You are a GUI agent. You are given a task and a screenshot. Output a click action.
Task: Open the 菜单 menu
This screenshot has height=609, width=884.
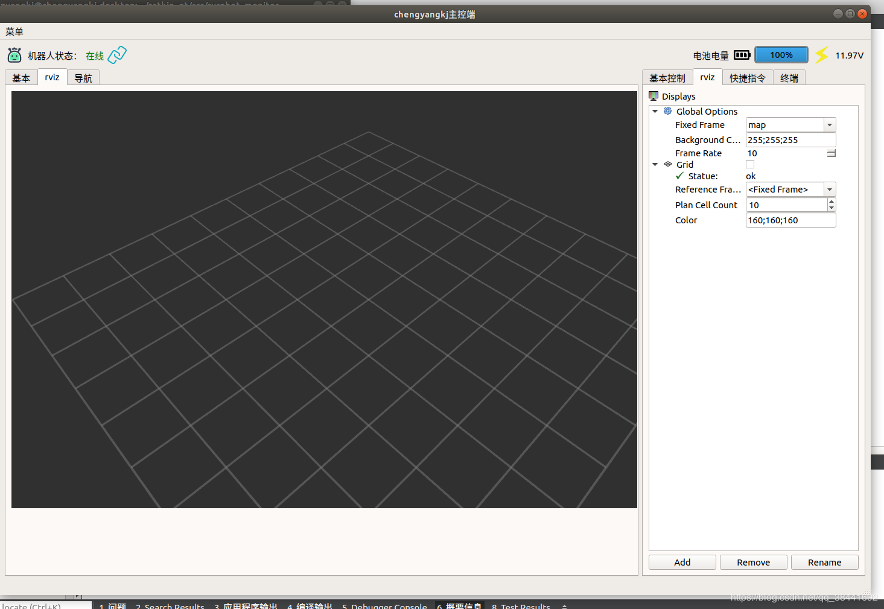click(14, 31)
